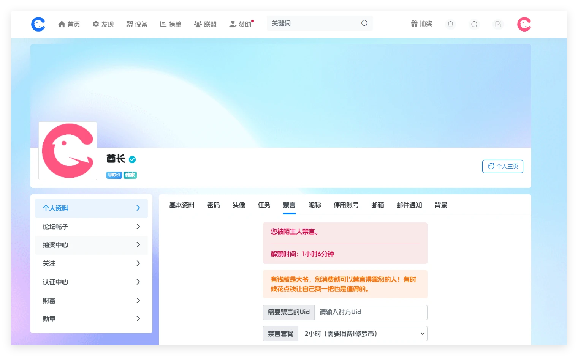
Task: Click the magnifier icon inside keyword box
Action: coord(364,24)
